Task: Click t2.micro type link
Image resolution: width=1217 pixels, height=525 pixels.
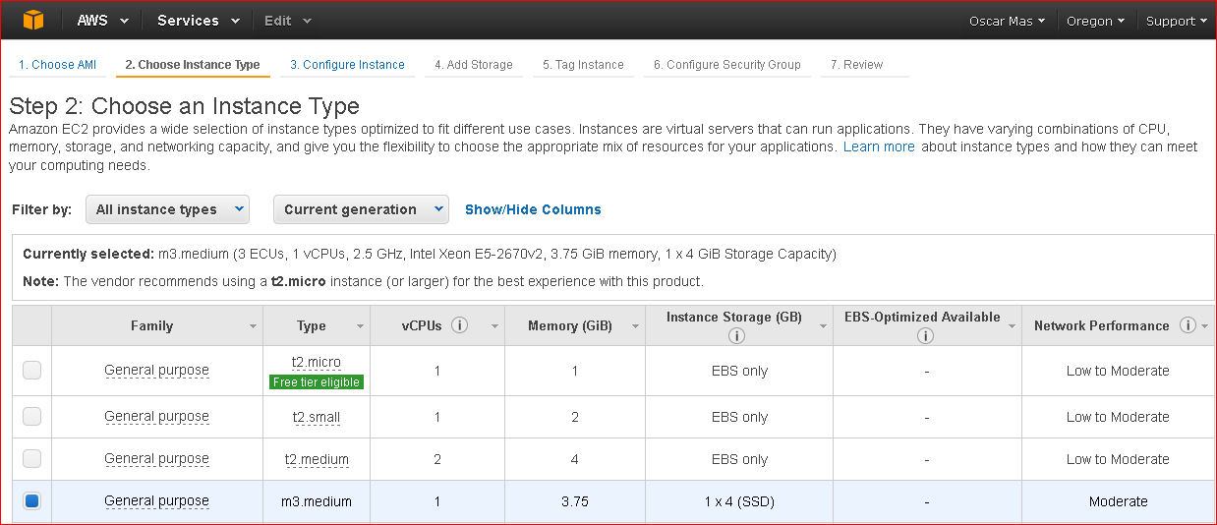Action: click(317, 362)
